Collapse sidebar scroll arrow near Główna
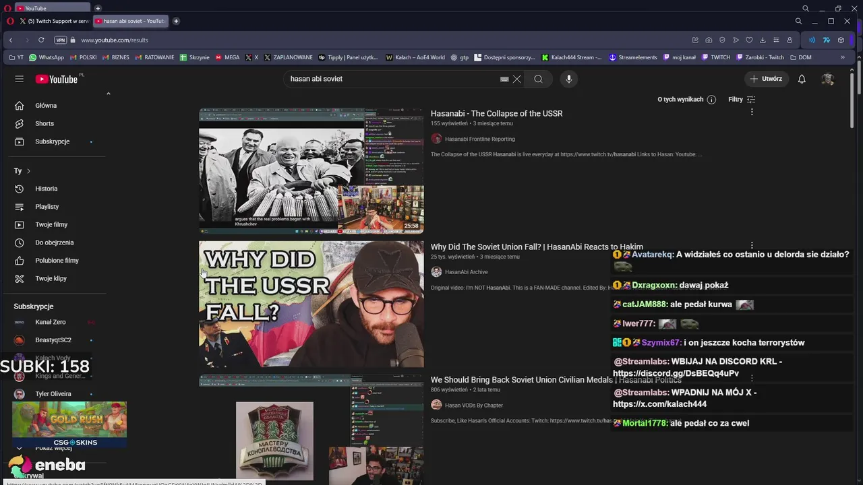Image resolution: width=863 pixels, height=485 pixels. point(108,94)
